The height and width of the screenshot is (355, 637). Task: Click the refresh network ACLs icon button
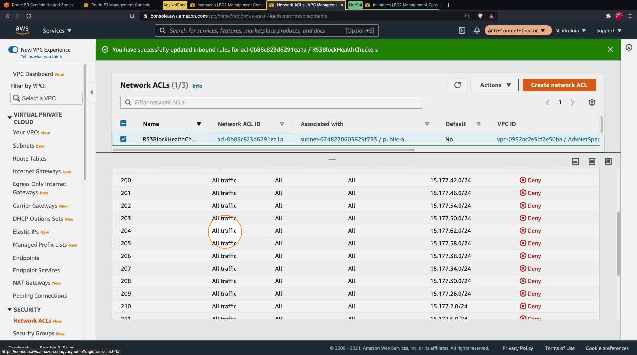point(457,85)
